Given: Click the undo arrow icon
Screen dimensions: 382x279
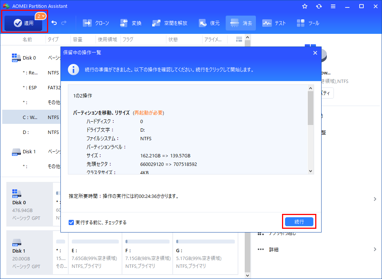Looking at the screenshot, I should pyautogui.click(x=54, y=23).
